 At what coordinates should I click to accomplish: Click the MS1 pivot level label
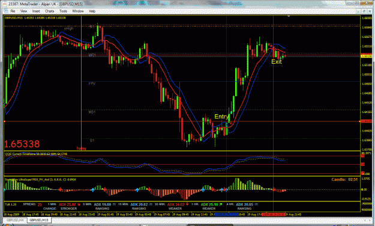92,112
